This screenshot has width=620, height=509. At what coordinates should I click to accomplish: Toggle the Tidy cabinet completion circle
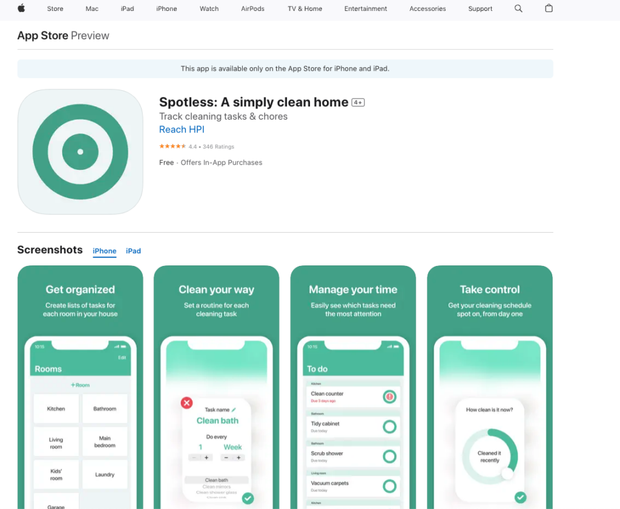389,426
